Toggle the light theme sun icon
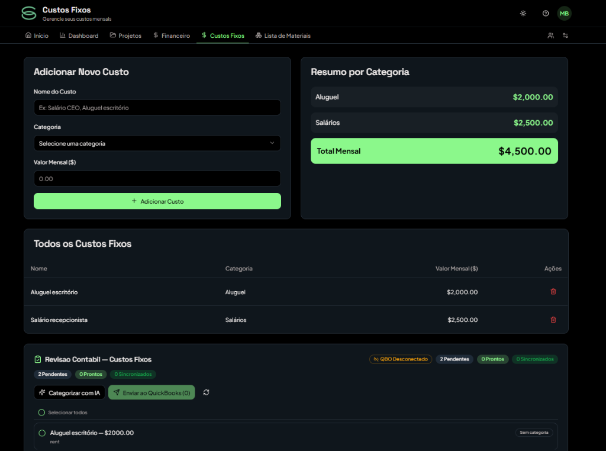 pyautogui.click(x=523, y=14)
